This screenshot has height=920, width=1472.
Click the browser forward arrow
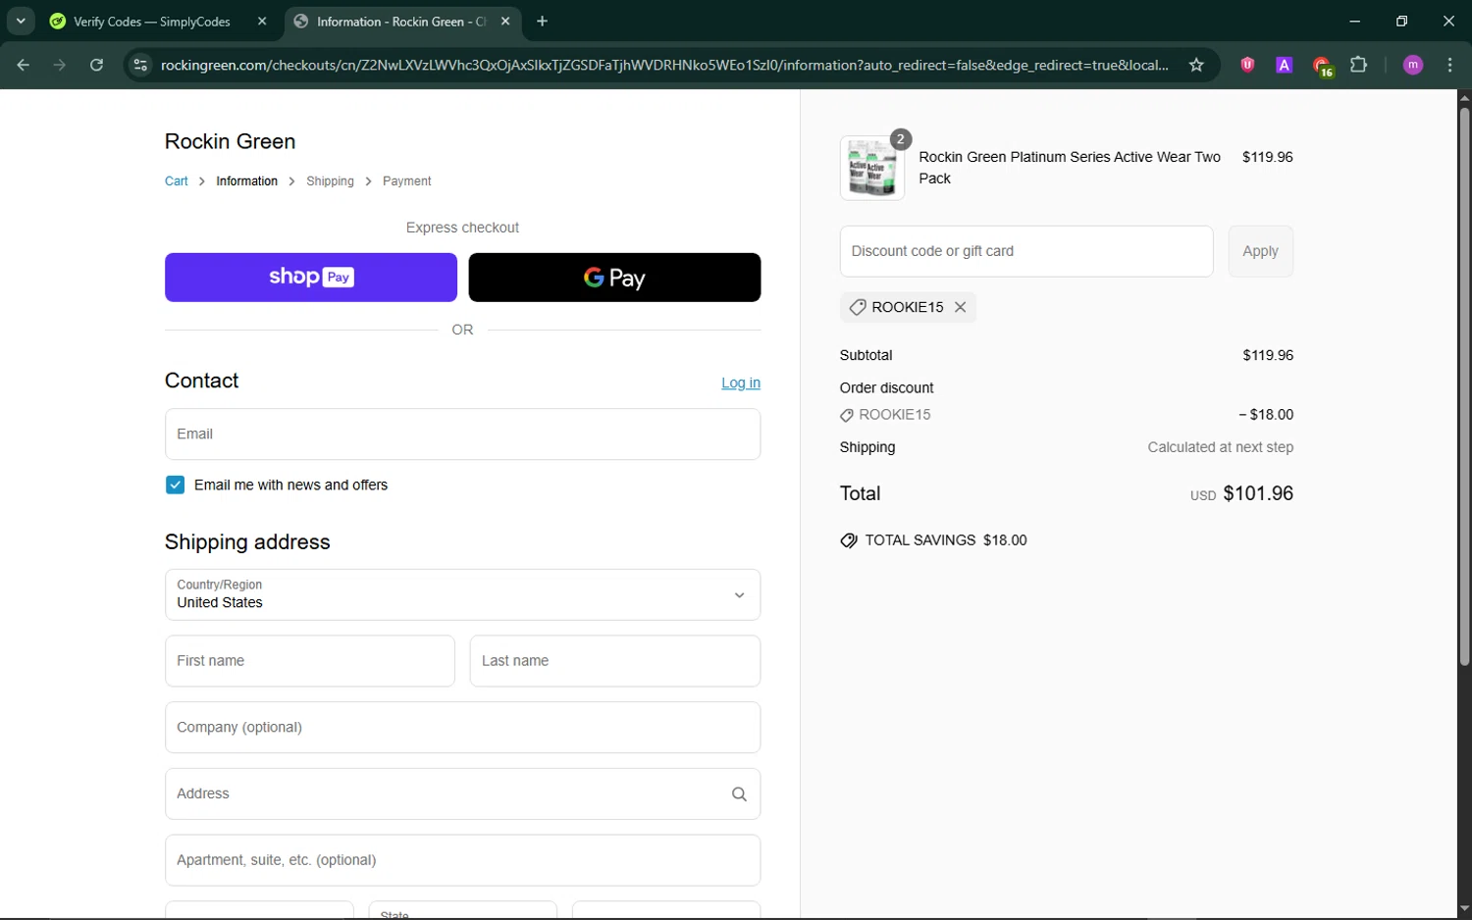[60, 65]
